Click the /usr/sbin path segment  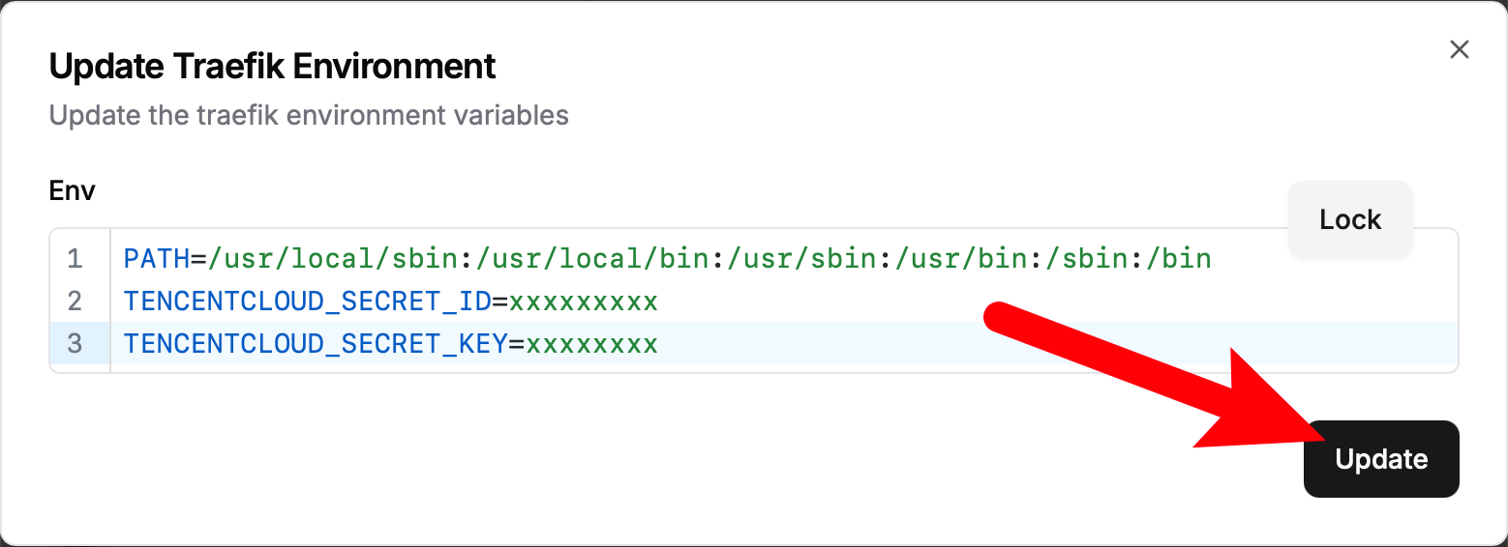point(803,259)
